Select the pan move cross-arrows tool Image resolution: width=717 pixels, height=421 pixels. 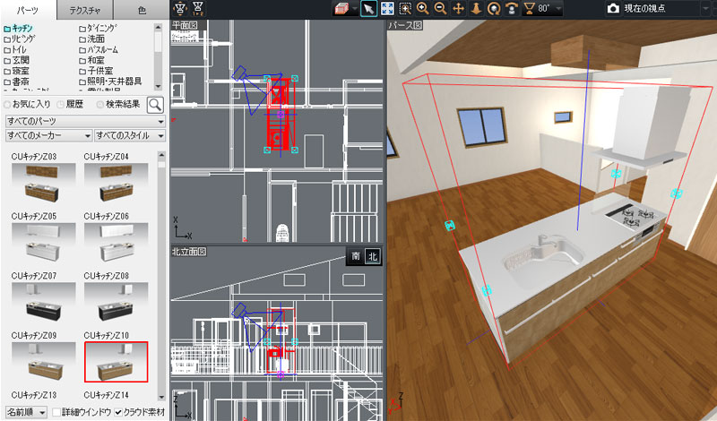point(459,9)
